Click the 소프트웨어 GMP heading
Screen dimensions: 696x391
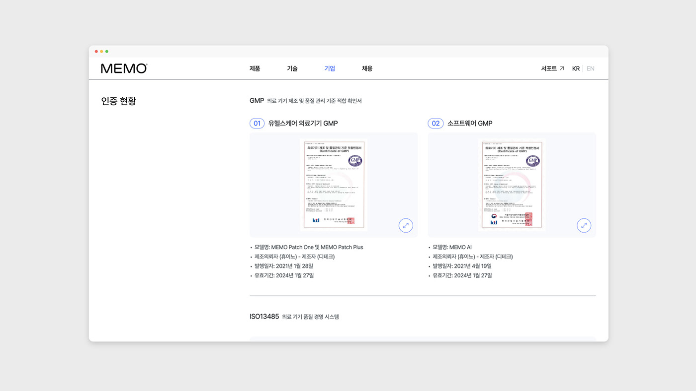tap(470, 123)
